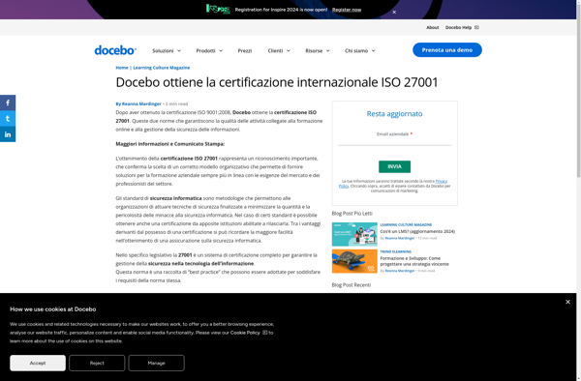Expand the Soluzioni menu
The height and width of the screenshot is (381, 581).
(x=167, y=50)
